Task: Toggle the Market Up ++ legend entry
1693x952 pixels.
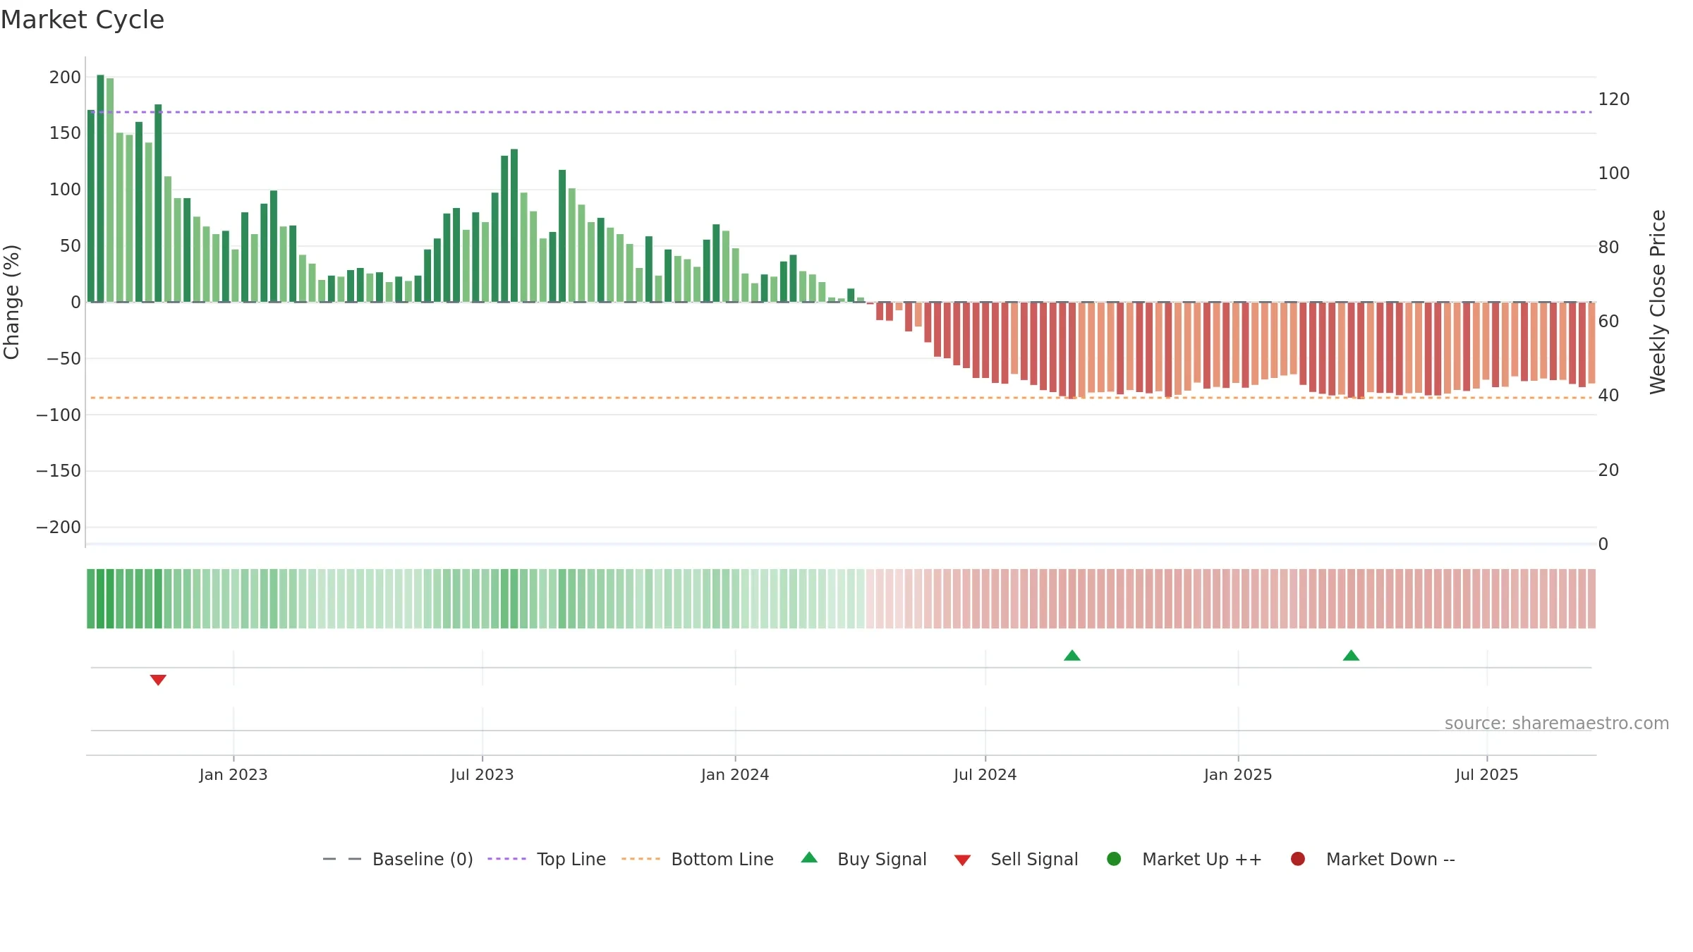Action: [1184, 859]
